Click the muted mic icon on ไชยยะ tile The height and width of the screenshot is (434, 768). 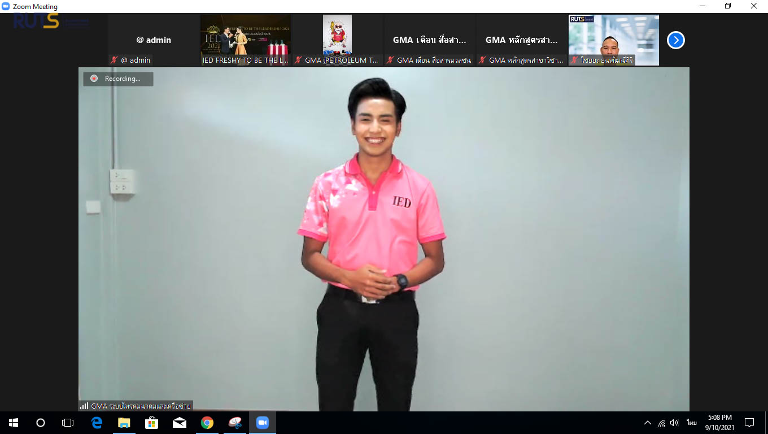point(574,60)
